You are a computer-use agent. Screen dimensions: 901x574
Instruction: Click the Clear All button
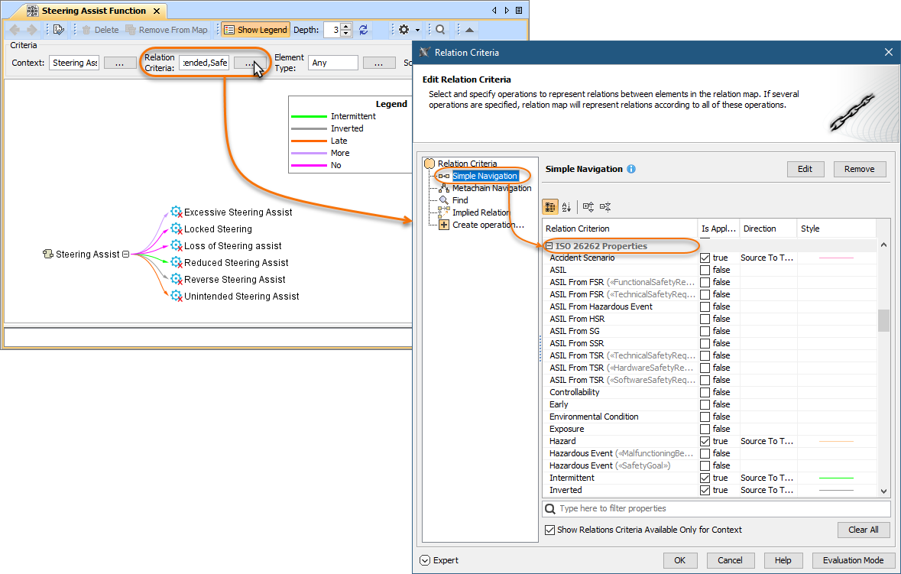click(x=863, y=530)
